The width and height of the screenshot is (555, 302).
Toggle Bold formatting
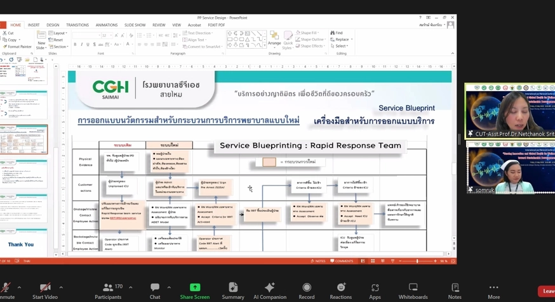(75, 44)
